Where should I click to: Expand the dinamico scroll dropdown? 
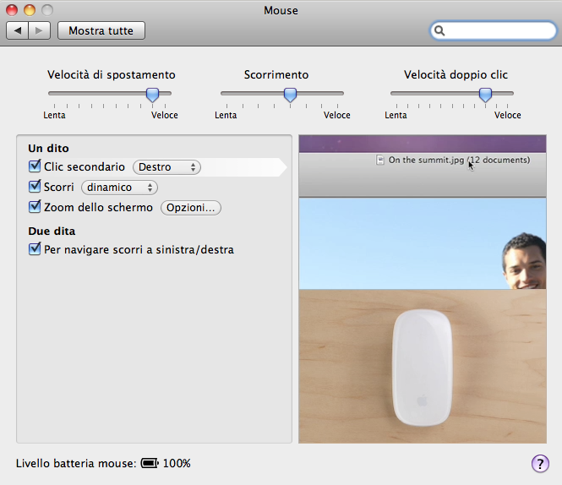[119, 188]
